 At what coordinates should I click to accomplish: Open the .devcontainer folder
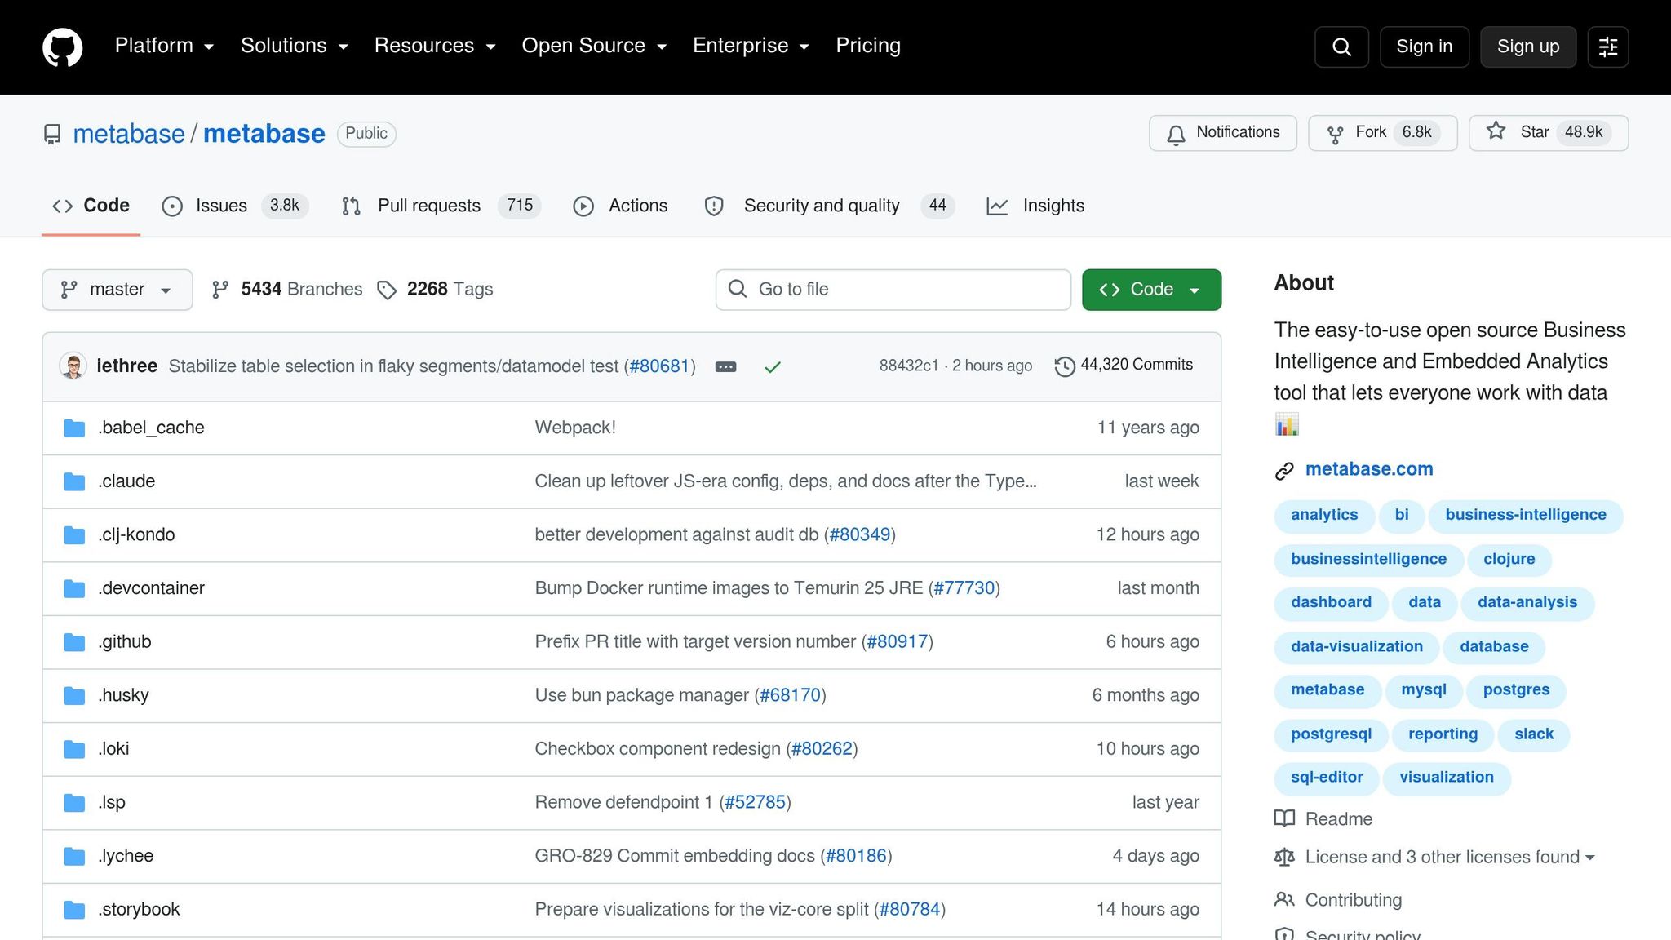[151, 588]
